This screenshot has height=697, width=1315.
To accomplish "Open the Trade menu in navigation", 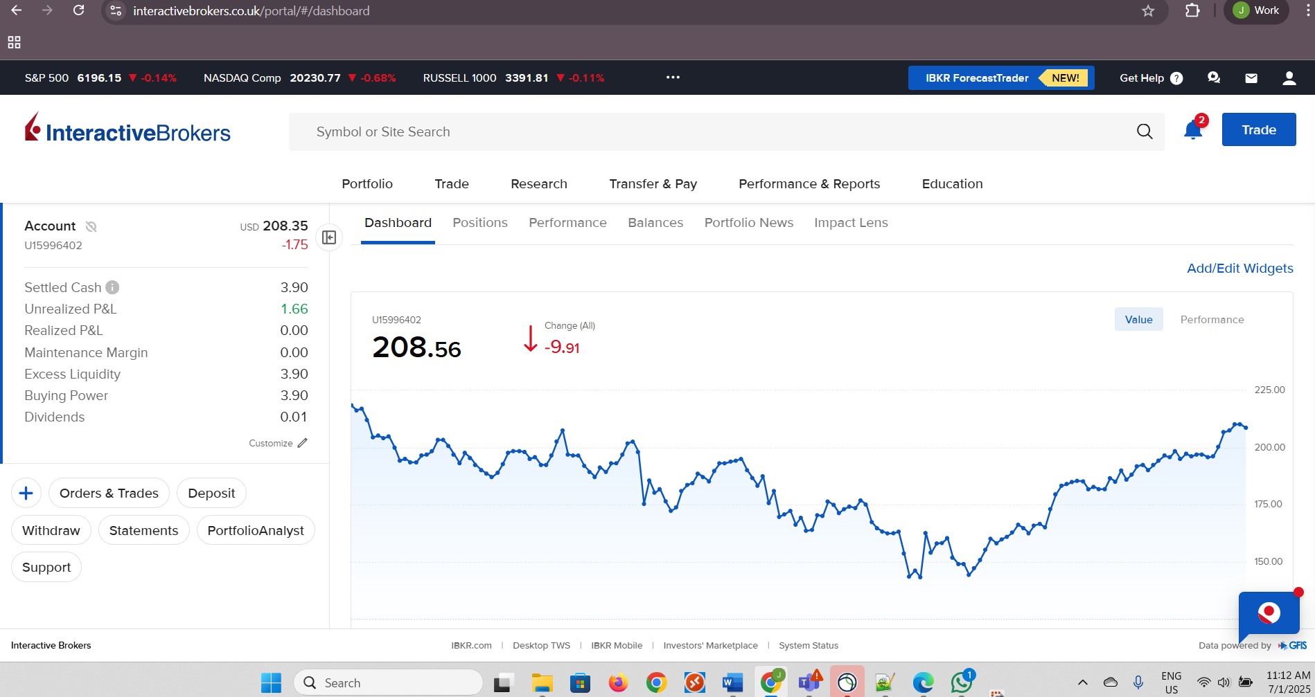I will click(452, 184).
